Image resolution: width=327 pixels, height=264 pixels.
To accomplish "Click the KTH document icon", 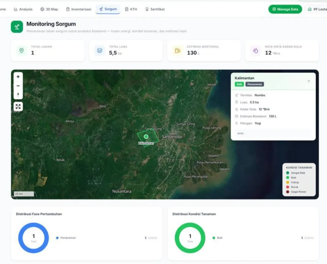I will [x=126, y=9].
